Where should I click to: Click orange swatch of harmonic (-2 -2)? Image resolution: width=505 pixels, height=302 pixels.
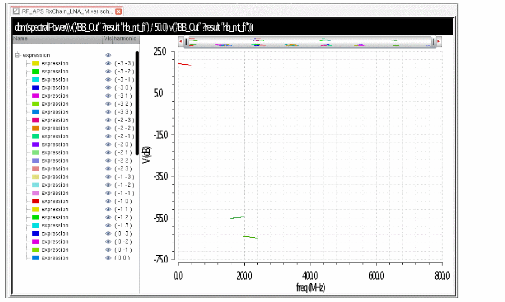(x=35, y=128)
